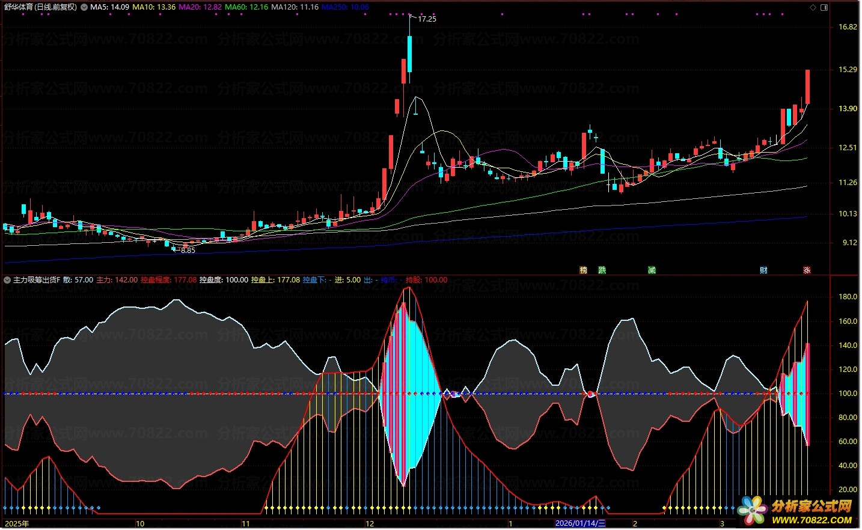Screen dimensions: 862x530
Task: Click the 60.00 indicator axis label
Action: (x=848, y=442)
